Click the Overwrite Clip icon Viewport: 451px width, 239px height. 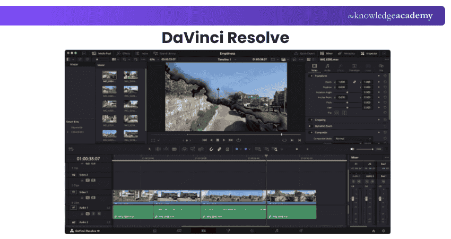[x=193, y=149]
